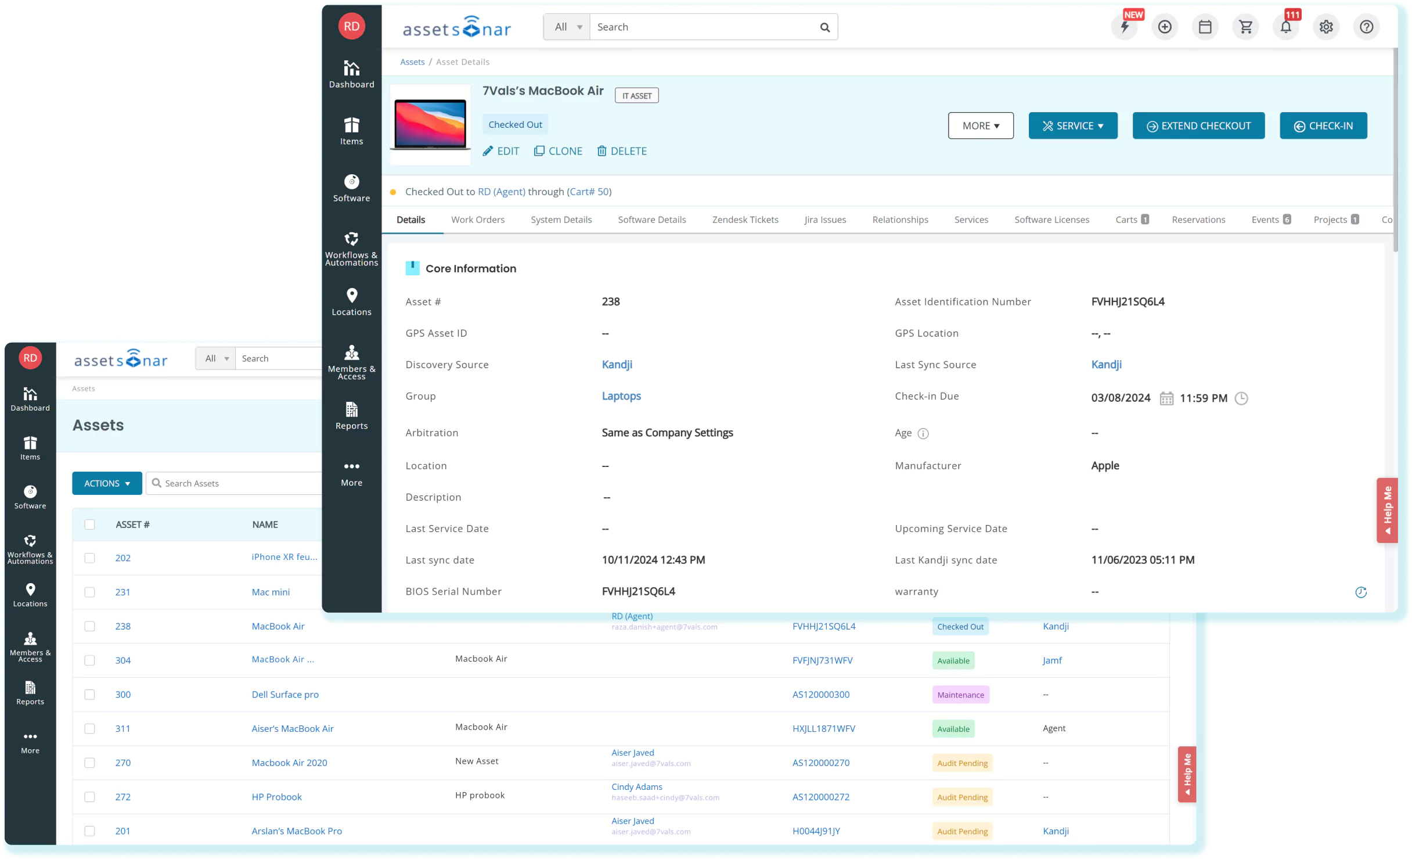The image size is (1412, 859).
Task: Open the notifications bell with 111 badge
Action: pos(1286,27)
